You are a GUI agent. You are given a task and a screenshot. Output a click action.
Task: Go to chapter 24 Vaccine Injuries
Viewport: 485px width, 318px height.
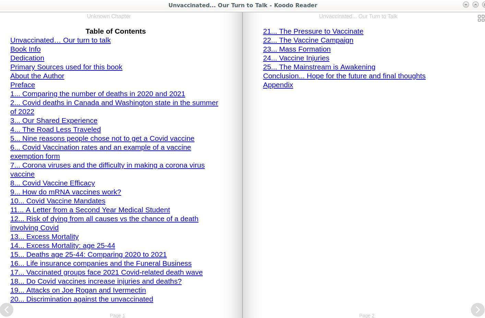pos(296,58)
